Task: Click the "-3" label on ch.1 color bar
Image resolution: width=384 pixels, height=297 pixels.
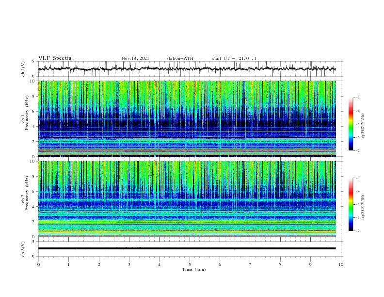Action: (358, 98)
